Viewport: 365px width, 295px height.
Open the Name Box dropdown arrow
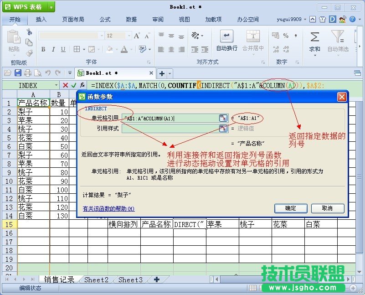[56, 85]
